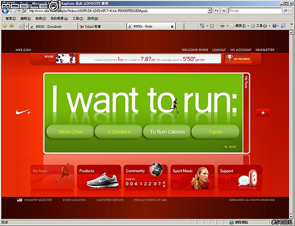Click the Print toolbar icon
This screenshot has width=295, height=226.
(222, 26)
